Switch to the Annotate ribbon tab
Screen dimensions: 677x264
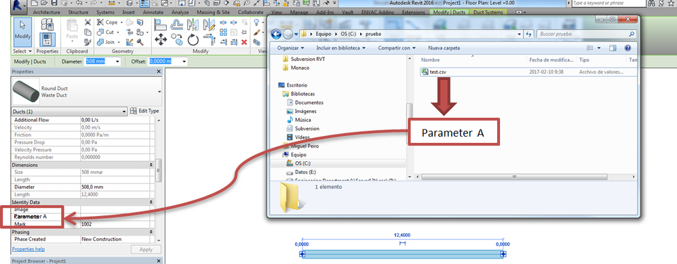point(153,12)
